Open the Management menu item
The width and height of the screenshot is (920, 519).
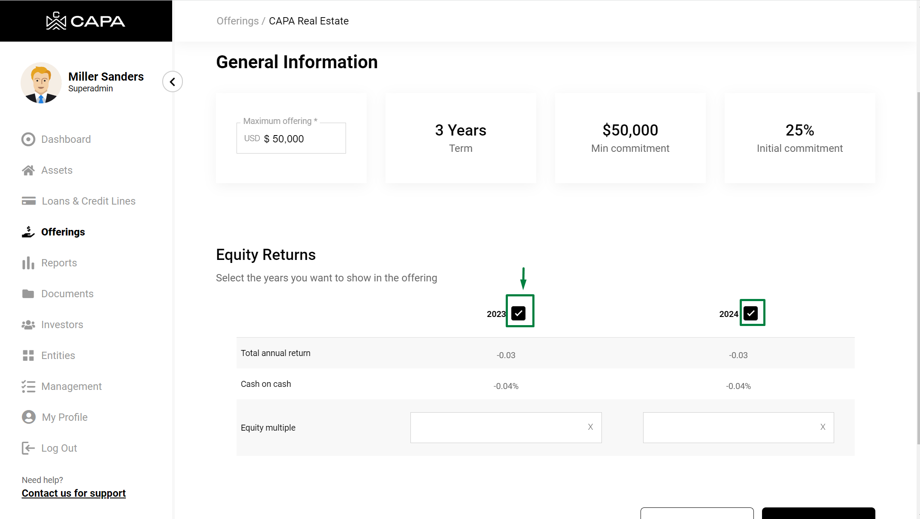pyautogui.click(x=71, y=386)
